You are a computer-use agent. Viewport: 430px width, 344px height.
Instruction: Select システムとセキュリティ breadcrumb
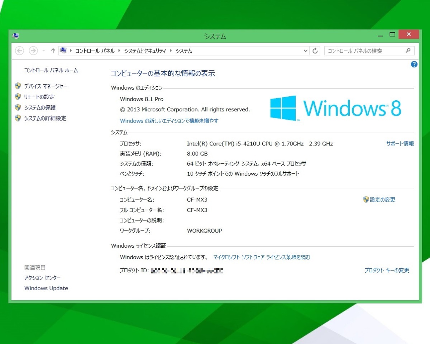(145, 51)
